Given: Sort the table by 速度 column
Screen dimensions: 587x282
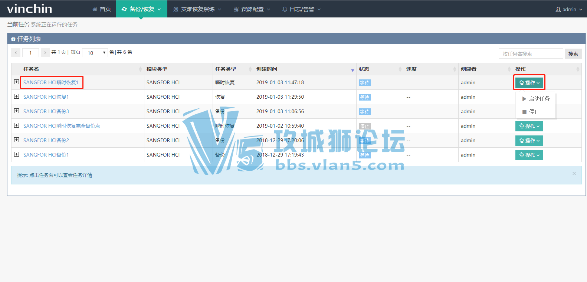Looking at the screenshot, I should (431, 69).
